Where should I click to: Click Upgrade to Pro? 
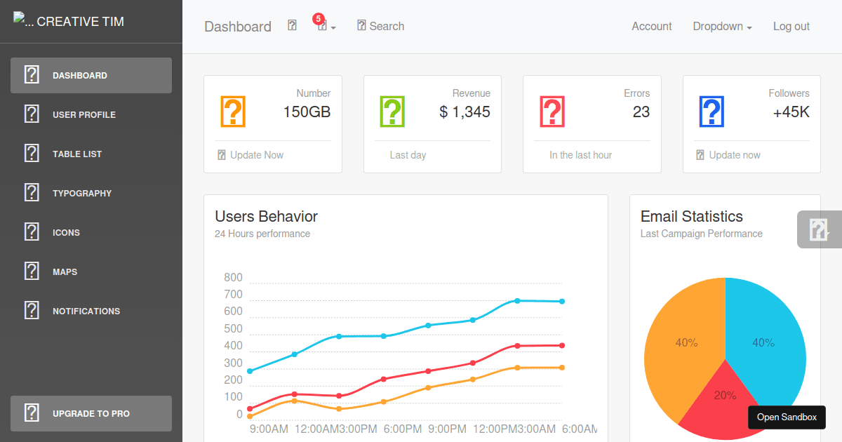point(91,413)
